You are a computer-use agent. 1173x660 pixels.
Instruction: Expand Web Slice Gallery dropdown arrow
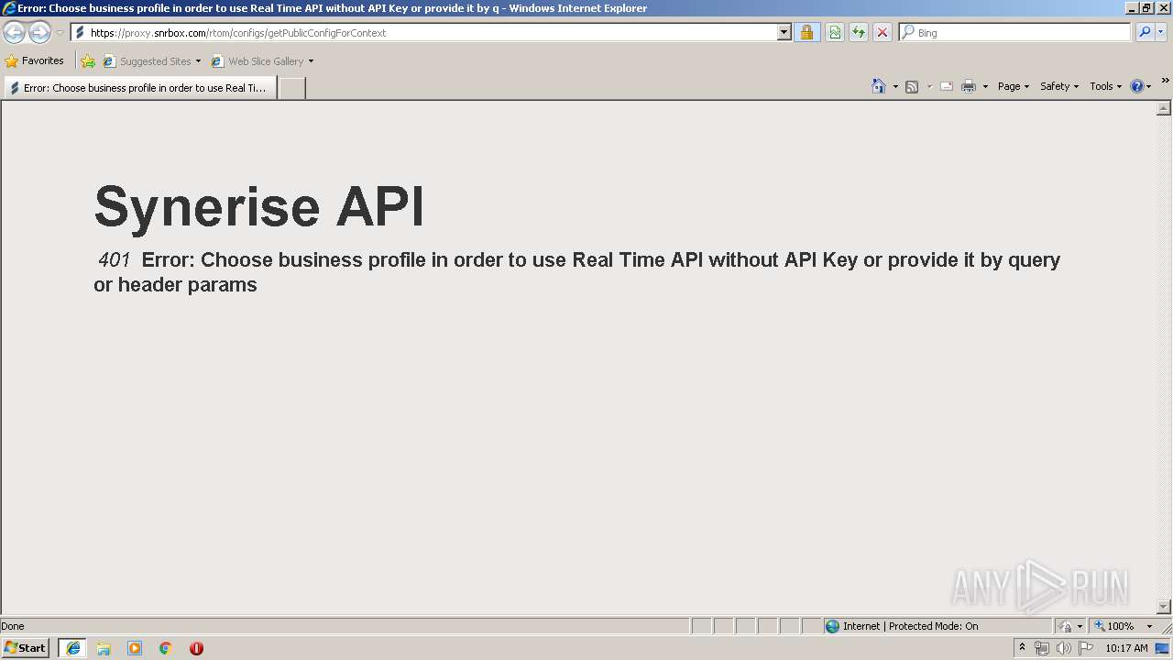click(x=311, y=61)
